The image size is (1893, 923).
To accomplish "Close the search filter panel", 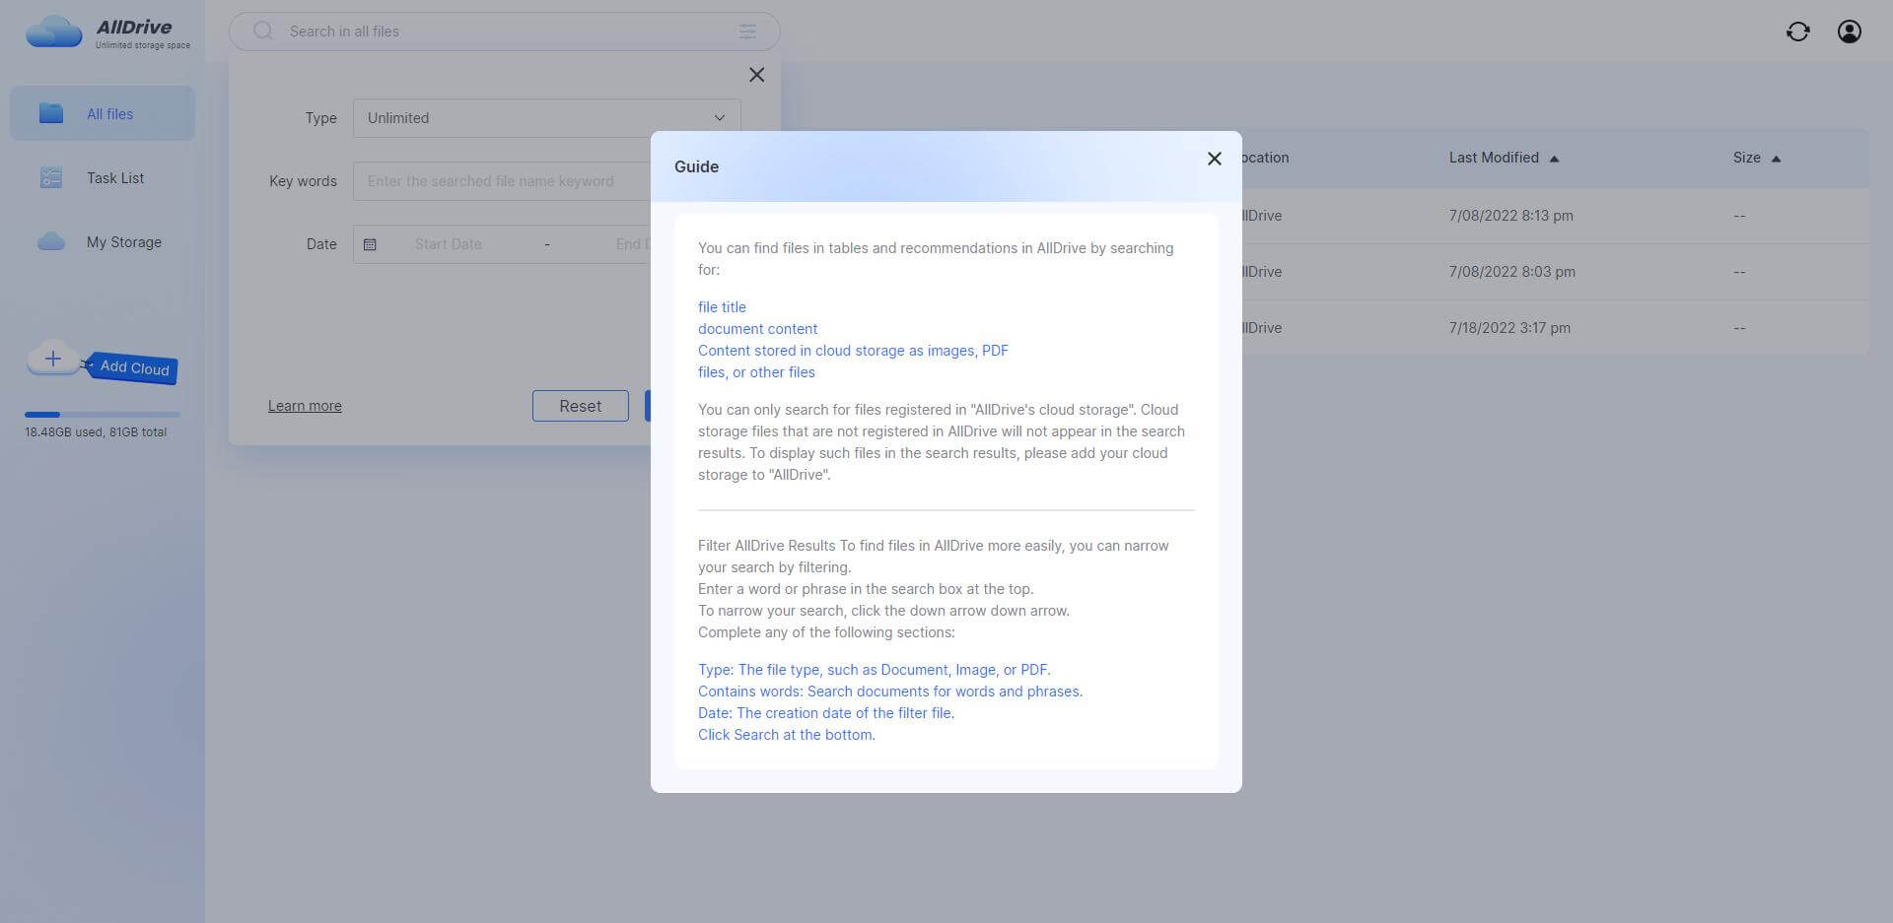I will [756, 75].
